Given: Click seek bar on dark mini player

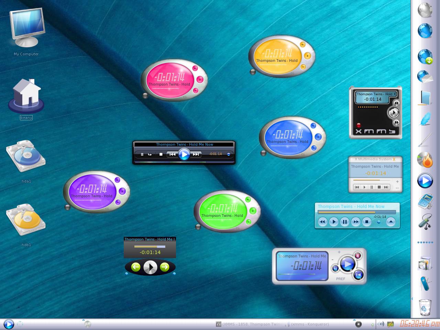Looking at the screenshot, I should pos(150,246).
